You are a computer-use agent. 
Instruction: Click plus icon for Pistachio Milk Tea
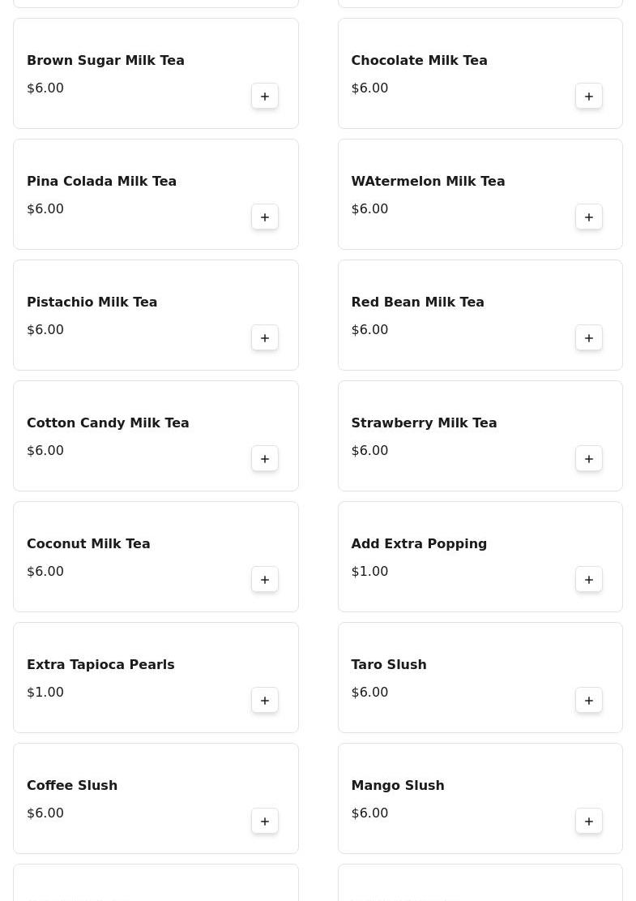pyautogui.click(x=265, y=338)
